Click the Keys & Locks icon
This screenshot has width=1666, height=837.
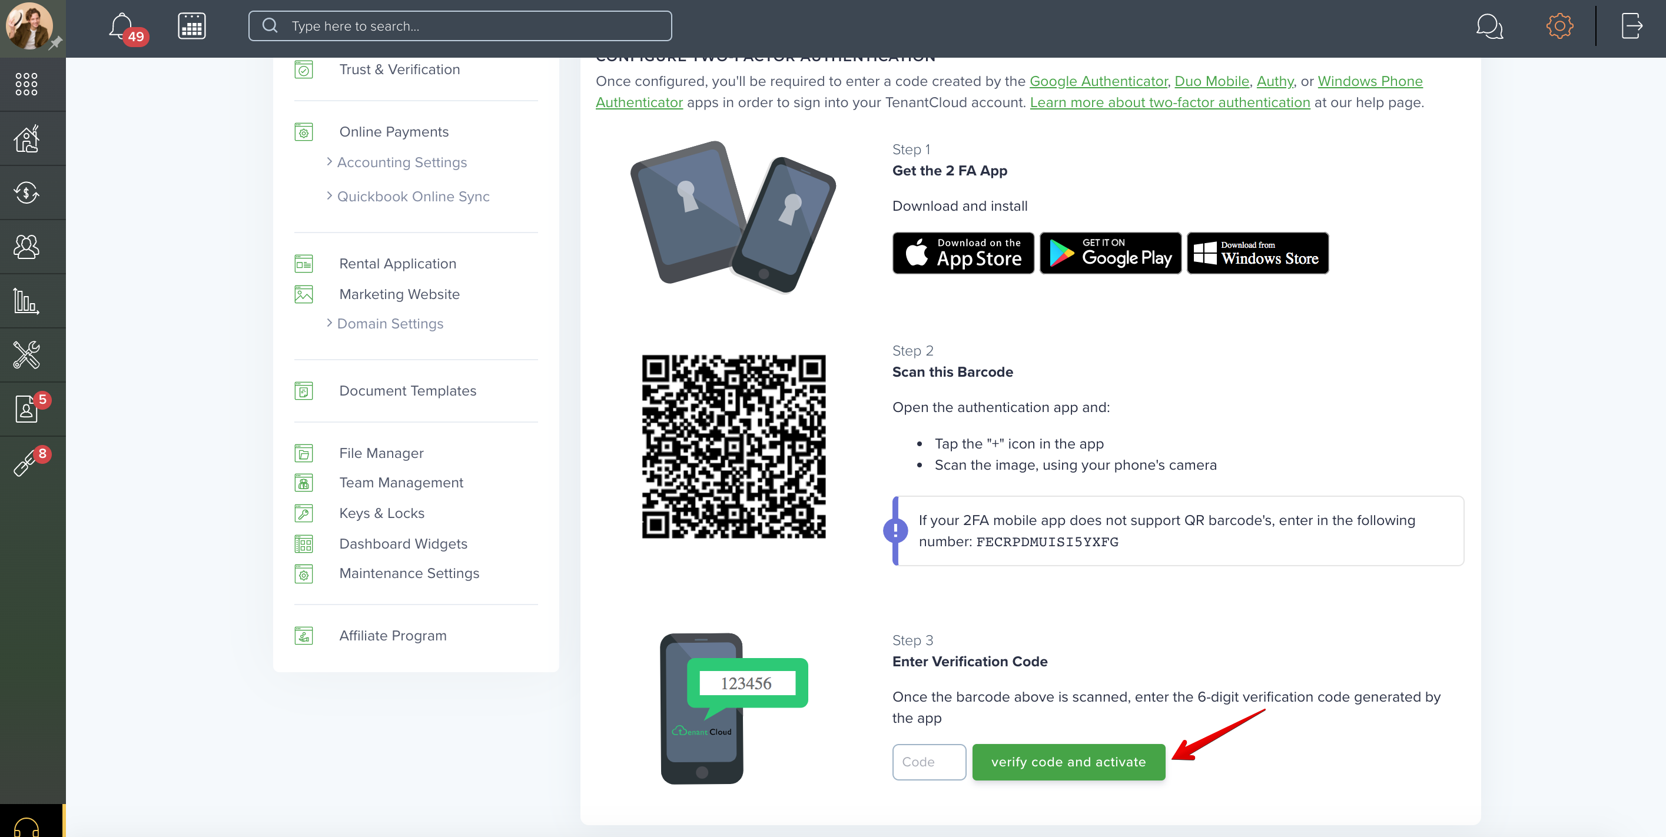coord(303,514)
